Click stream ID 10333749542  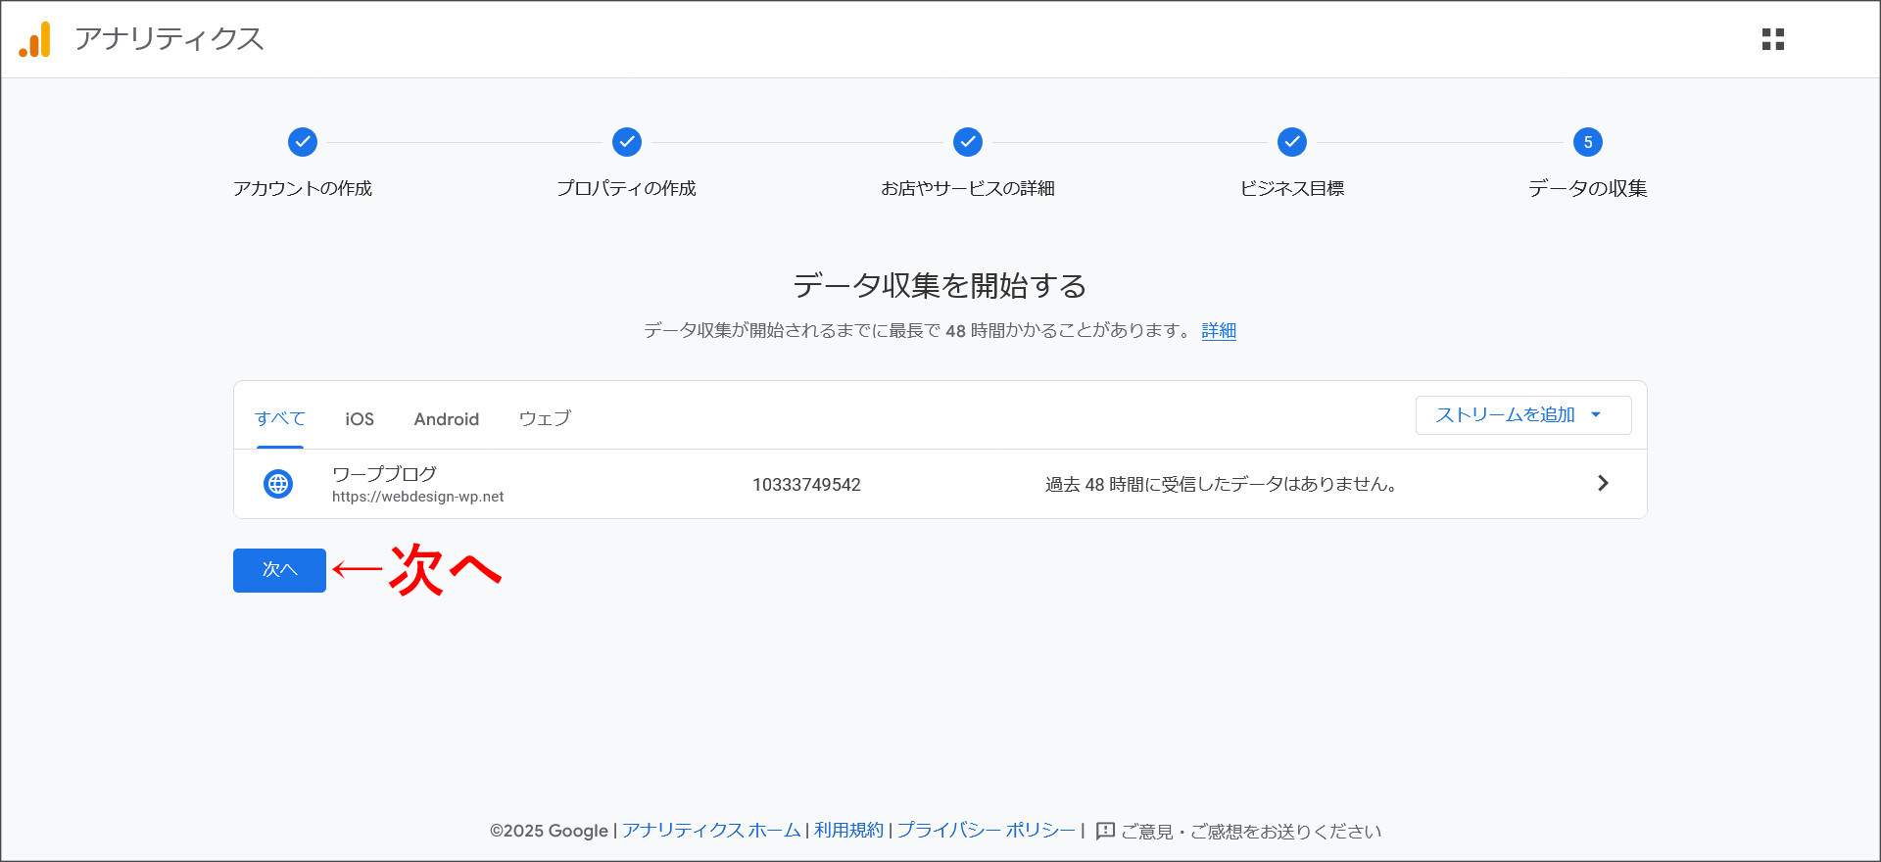coord(806,485)
